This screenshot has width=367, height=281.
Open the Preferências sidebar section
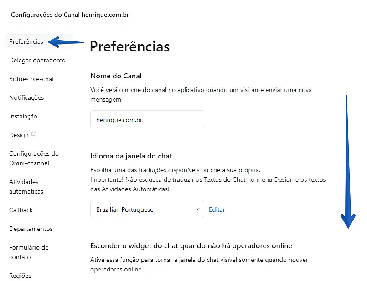click(x=26, y=41)
